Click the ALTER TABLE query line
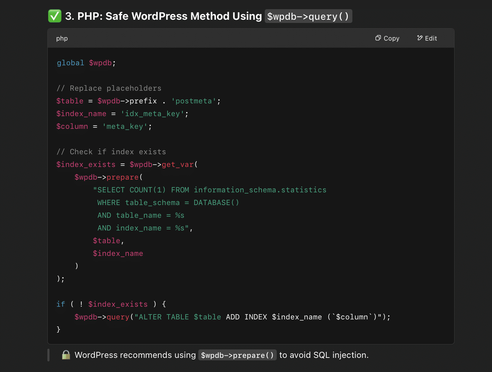 tap(232, 317)
